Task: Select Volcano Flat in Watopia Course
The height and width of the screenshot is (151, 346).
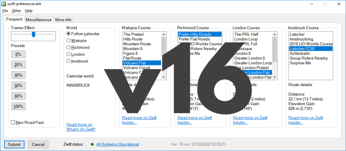Action: coord(142,63)
